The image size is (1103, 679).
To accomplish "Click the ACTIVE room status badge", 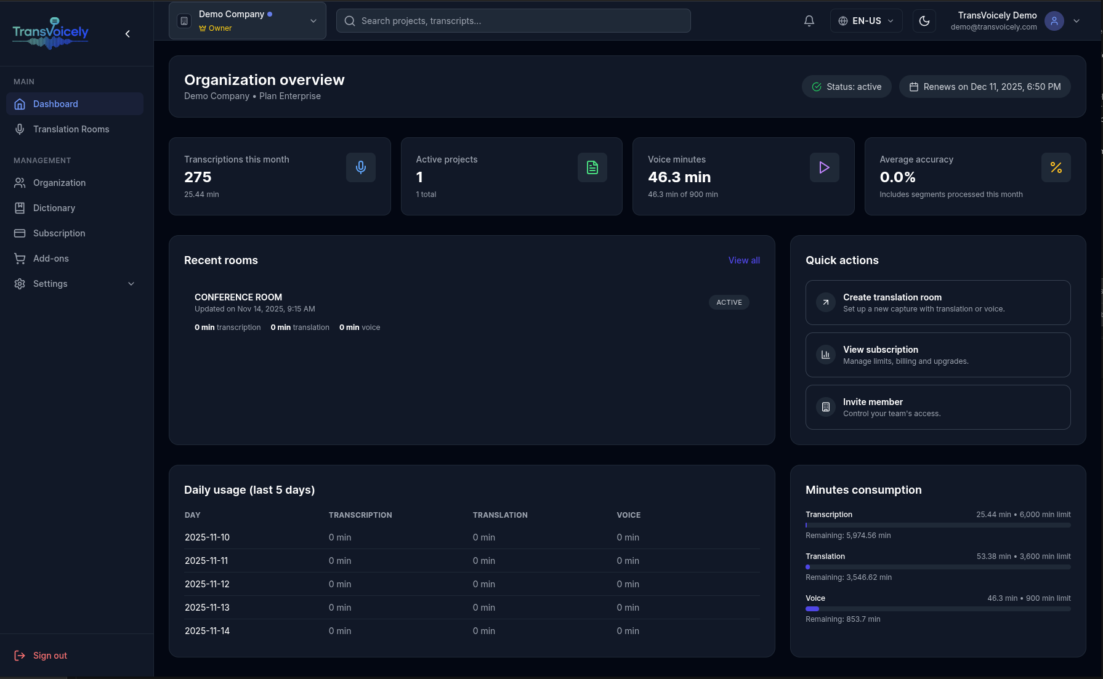I will [x=729, y=302].
